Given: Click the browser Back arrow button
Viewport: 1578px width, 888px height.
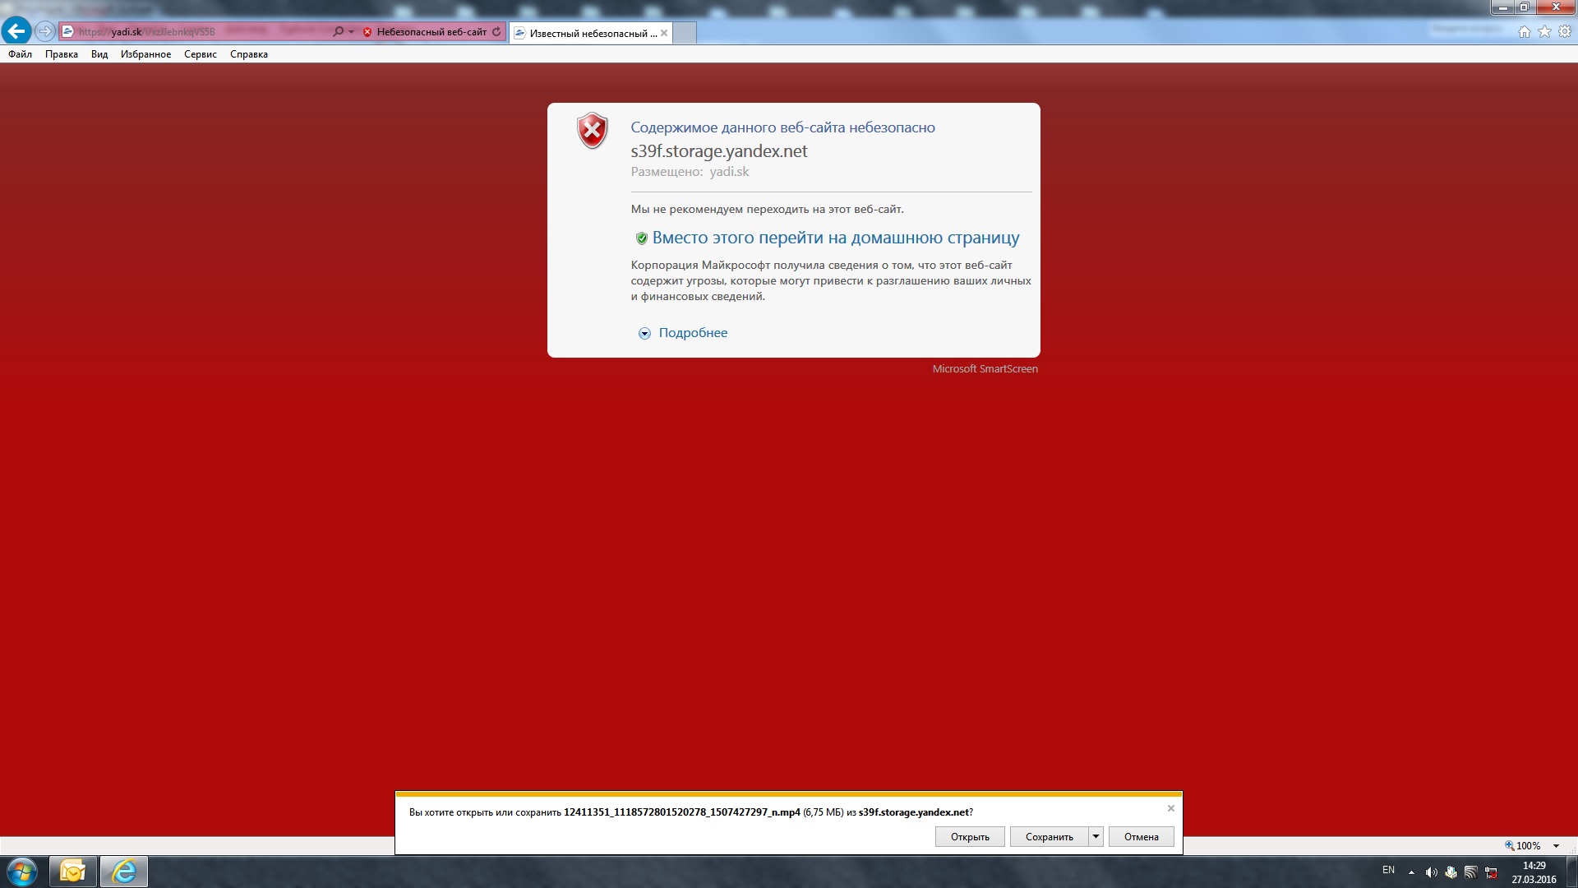Looking at the screenshot, I should coord(16,31).
